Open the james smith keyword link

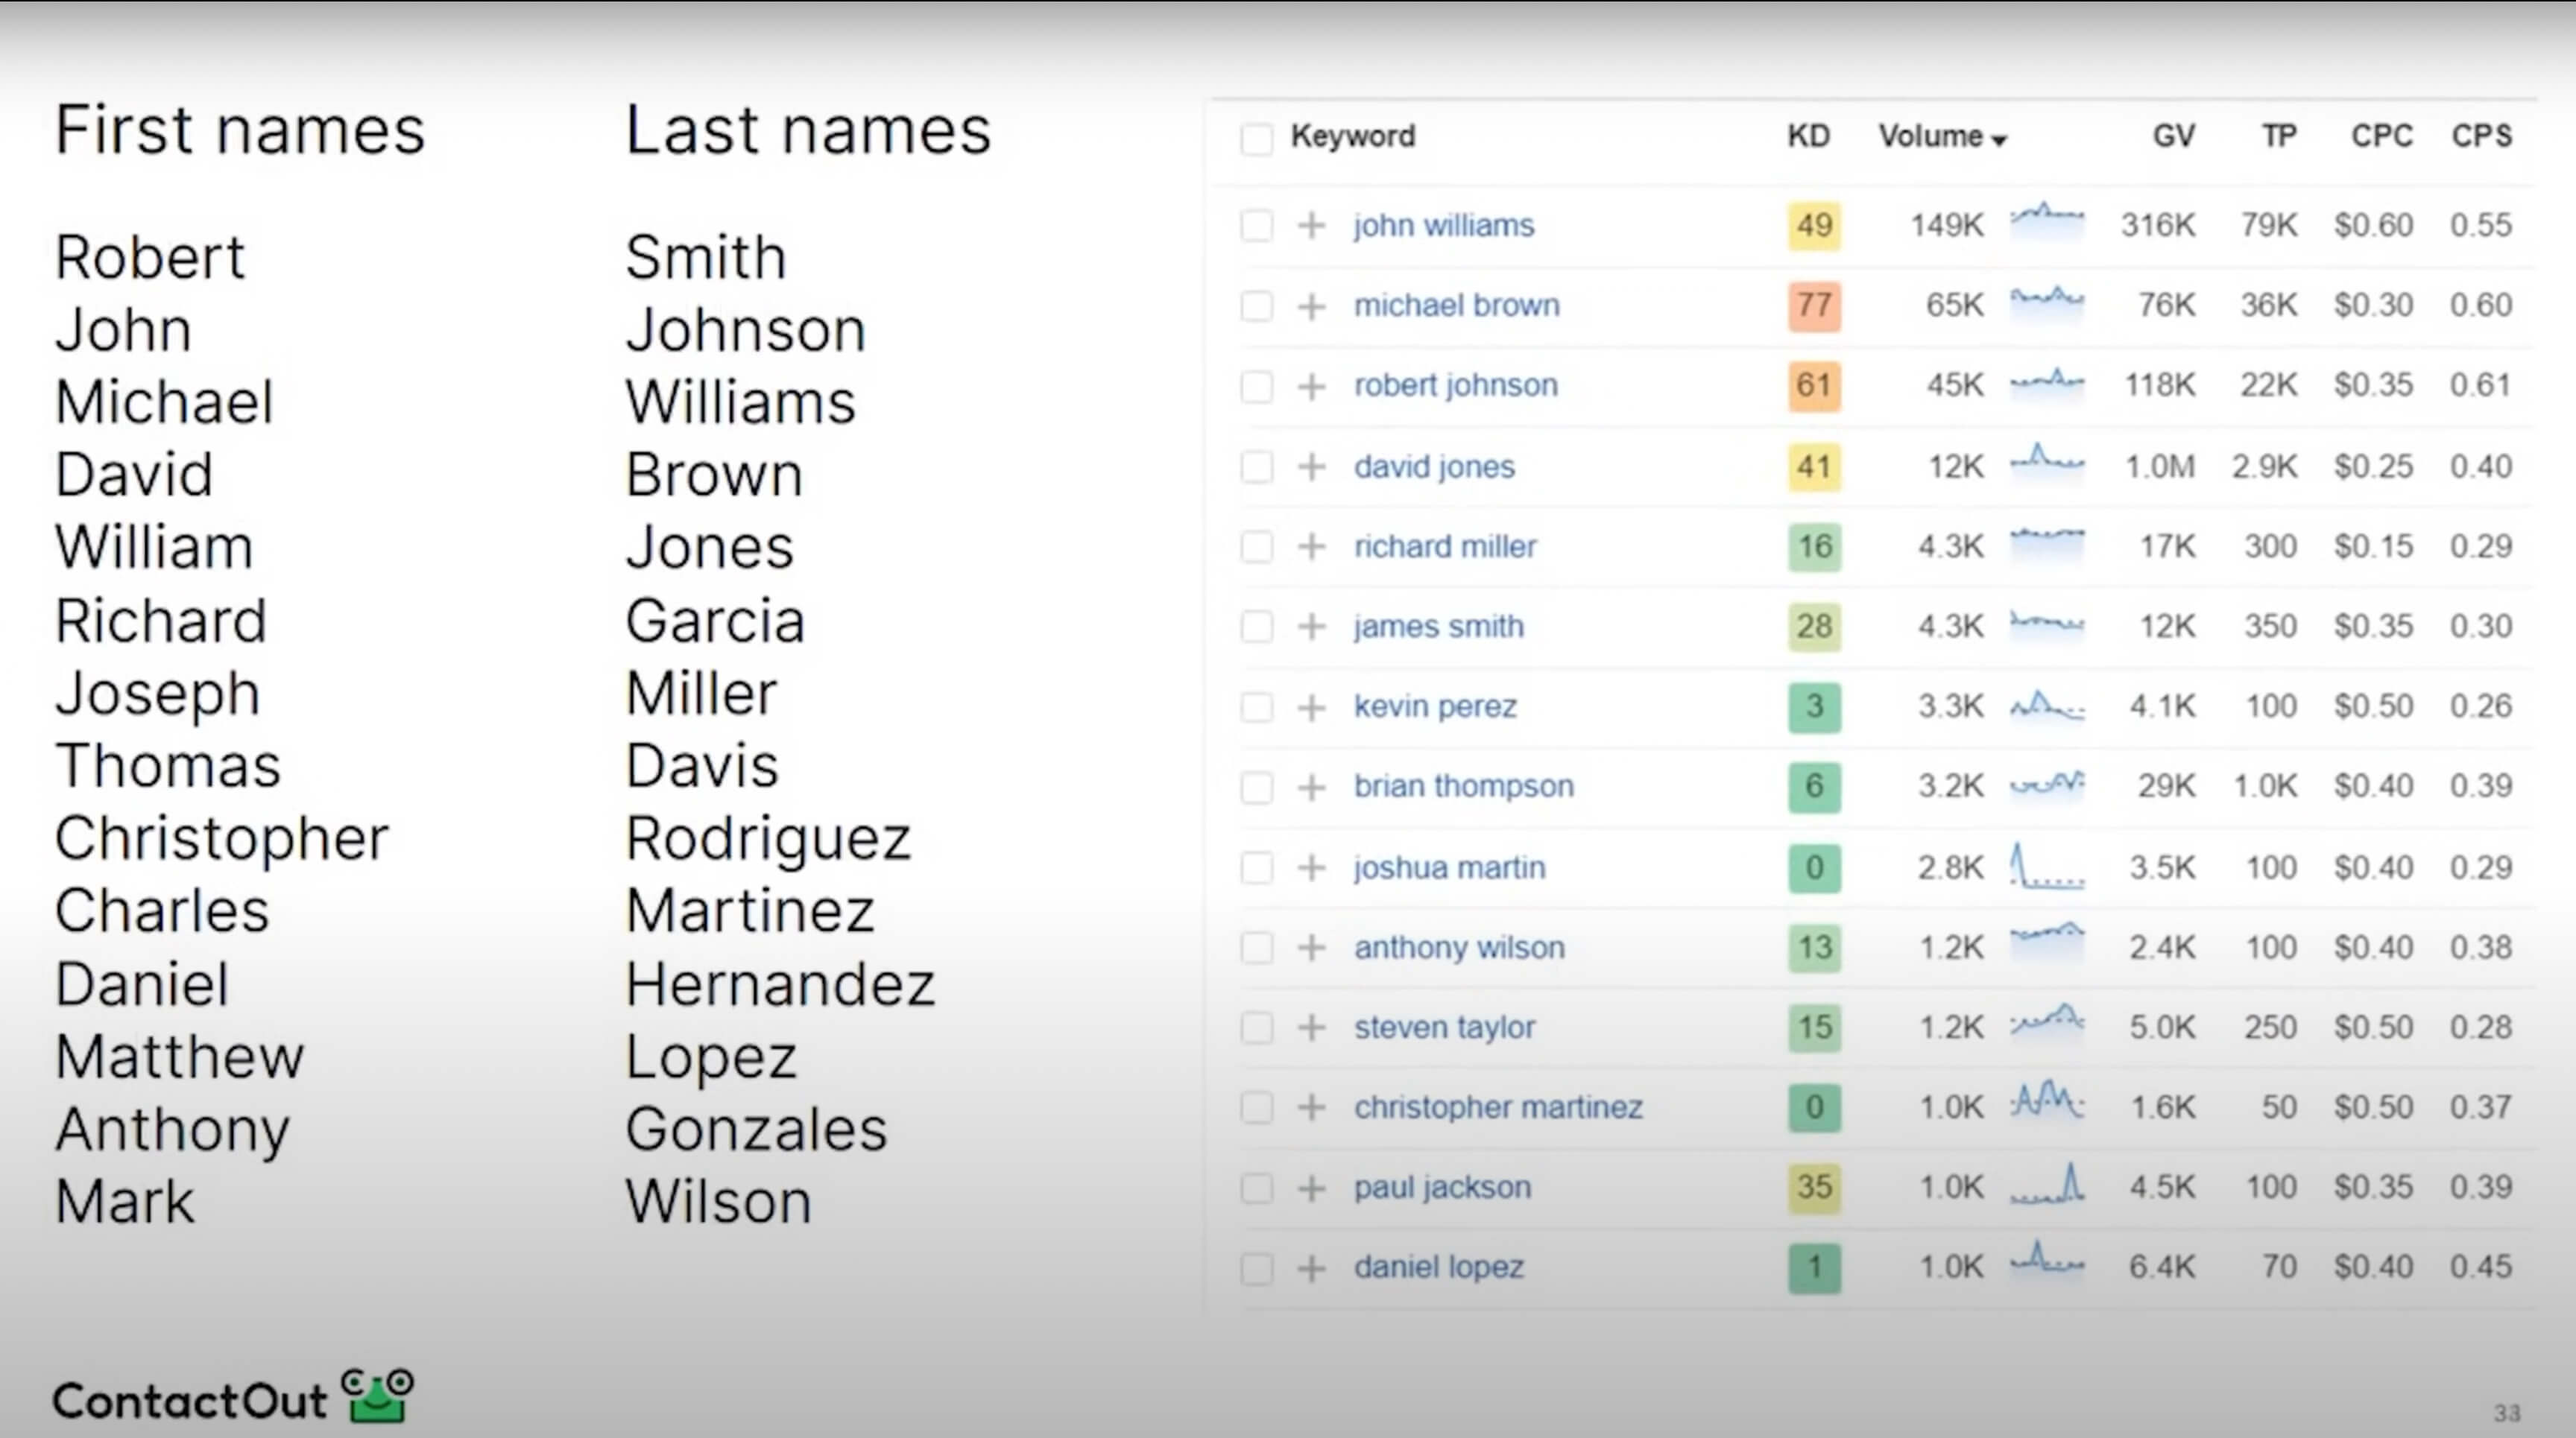(x=1438, y=627)
